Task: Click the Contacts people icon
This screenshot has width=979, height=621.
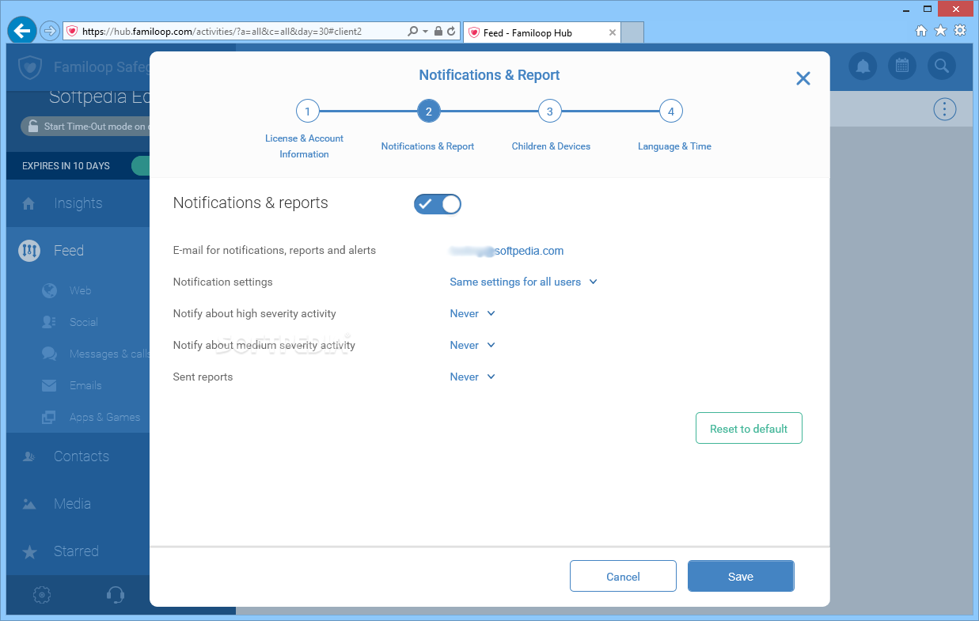Action: point(28,456)
